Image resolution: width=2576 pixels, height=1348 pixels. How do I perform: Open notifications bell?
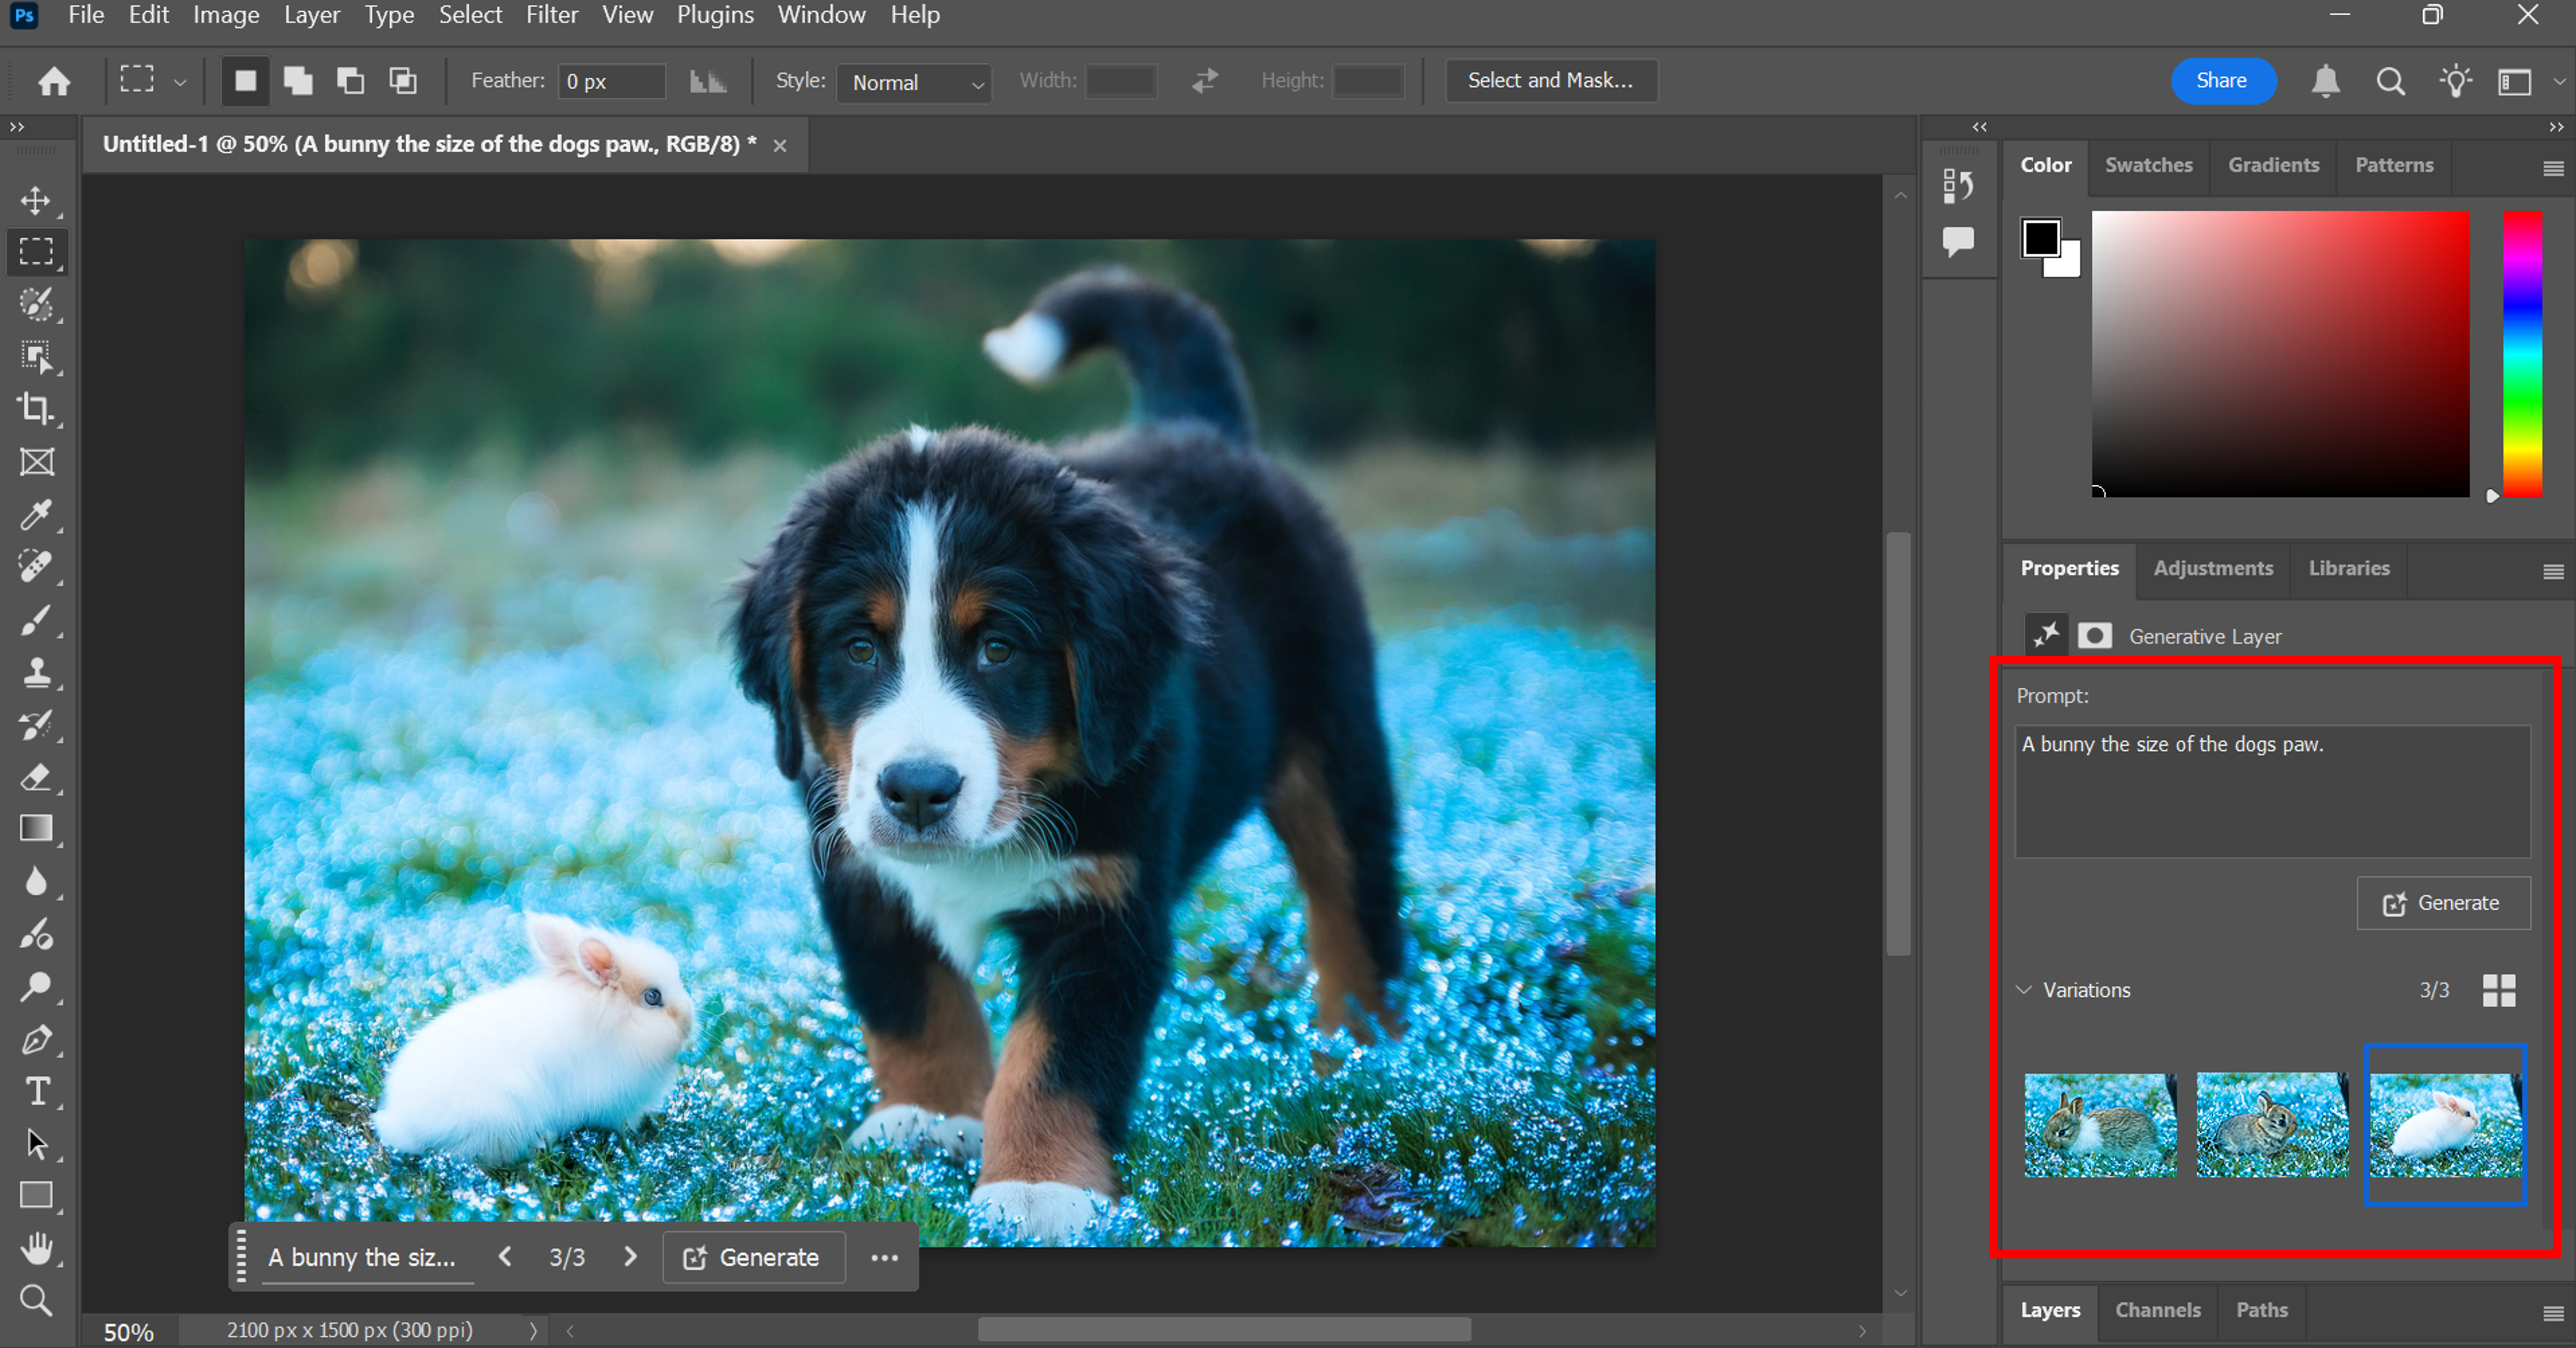pyautogui.click(x=2326, y=81)
